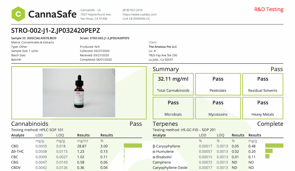Viewport: 295px width, 171px height.
Task: Click the α-Humulene terpene label
Action: pyautogui.click(x=163, y=152)
